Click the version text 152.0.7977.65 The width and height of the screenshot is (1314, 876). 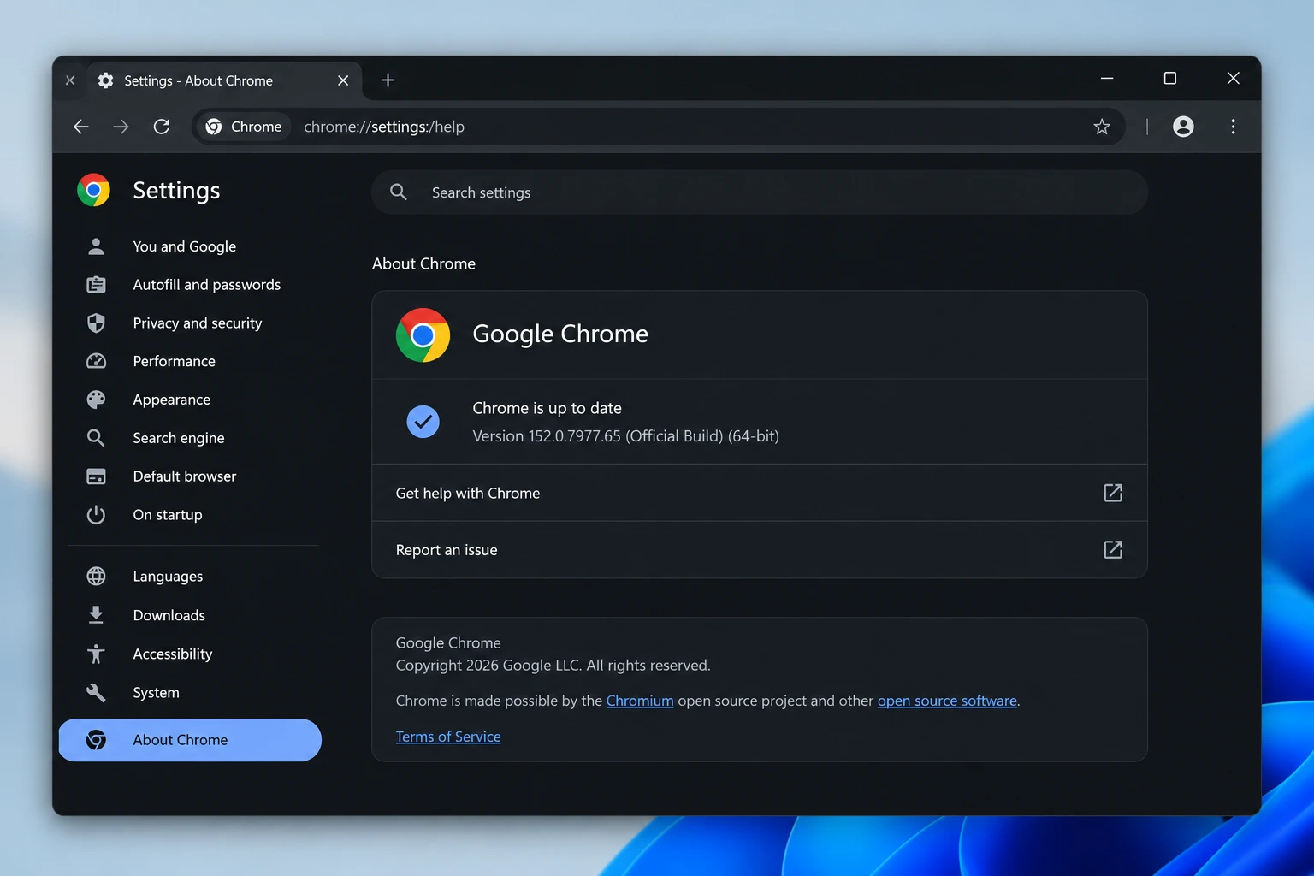click(626, 436)
